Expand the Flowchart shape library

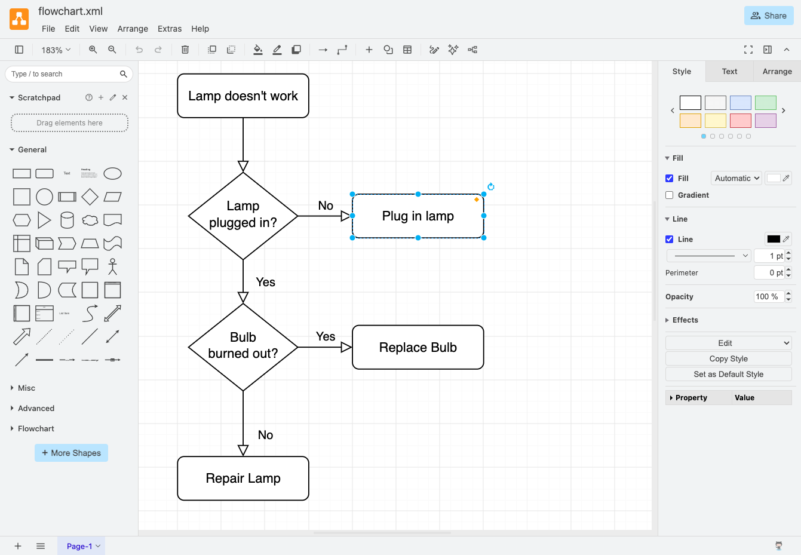32,428
